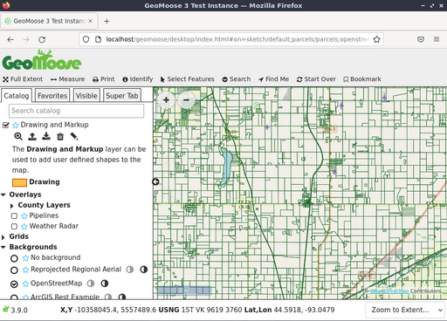The width and height of the screenshot is (447, 321).
Task: Open the OpenStreetMap attribution link
Action: coord(389,290)
